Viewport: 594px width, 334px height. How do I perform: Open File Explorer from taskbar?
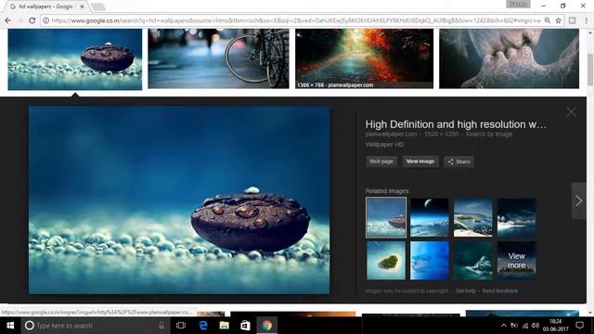coord(225,326)
